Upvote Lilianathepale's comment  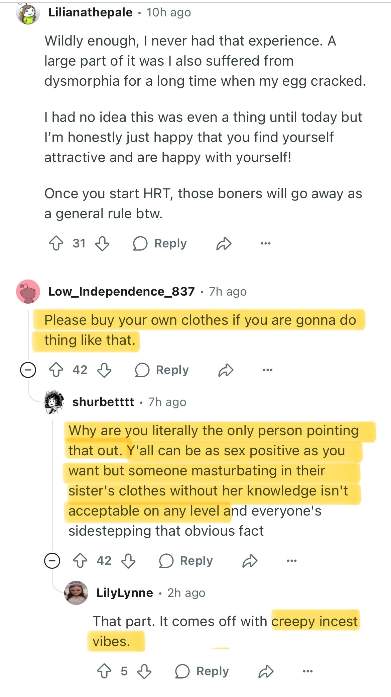(56, 243)
